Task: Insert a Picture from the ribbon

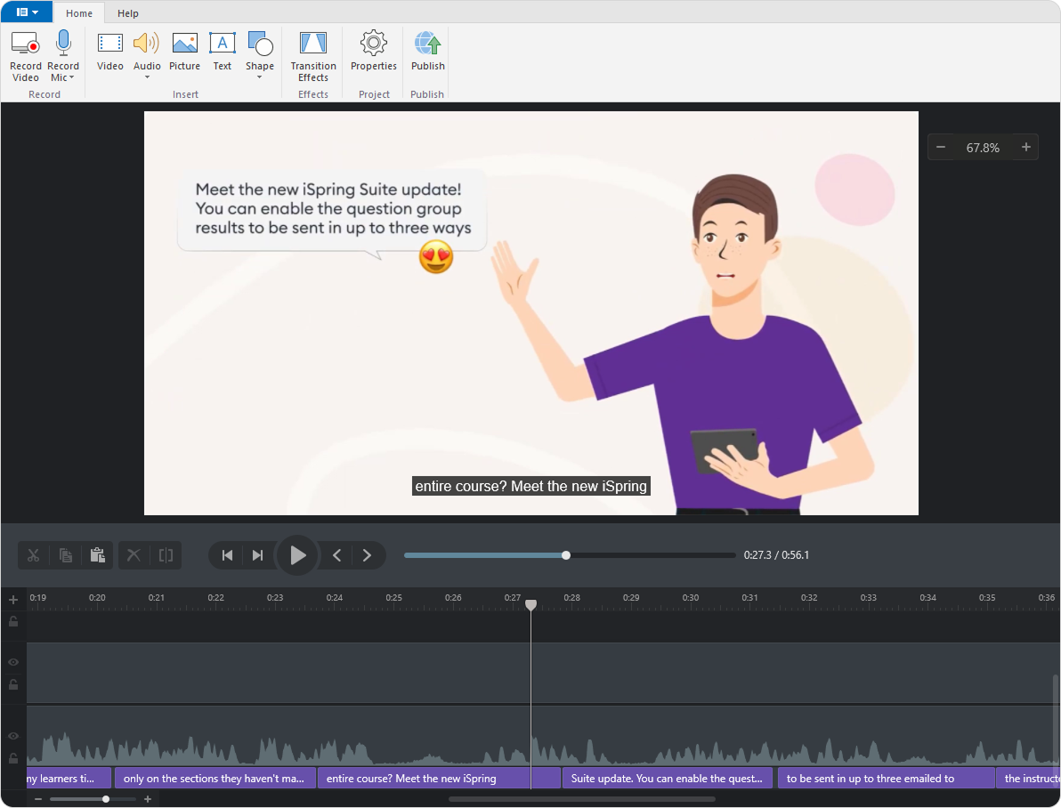Action: [x=184, y=44]
